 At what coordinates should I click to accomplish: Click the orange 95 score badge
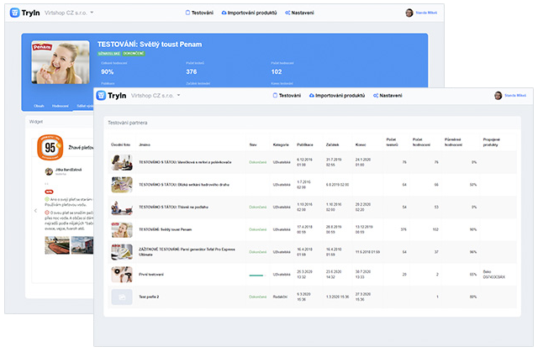(x=50, y=147)
